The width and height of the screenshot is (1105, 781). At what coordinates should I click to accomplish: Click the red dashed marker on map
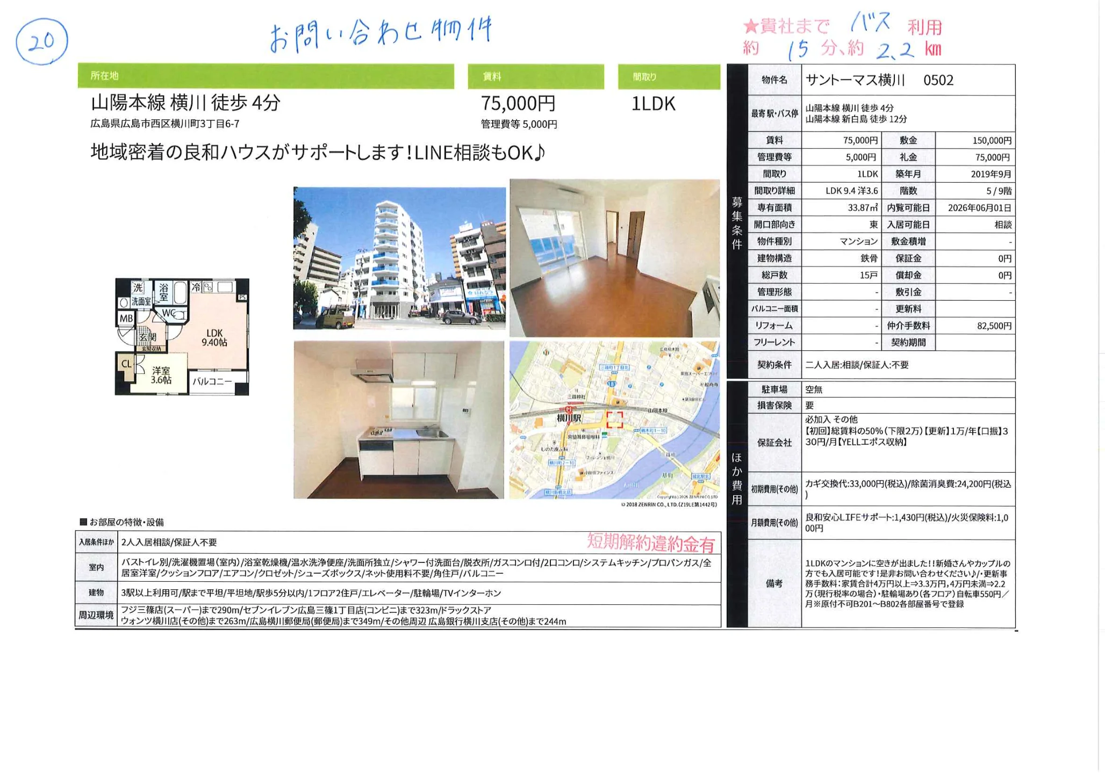pos(614,420)
